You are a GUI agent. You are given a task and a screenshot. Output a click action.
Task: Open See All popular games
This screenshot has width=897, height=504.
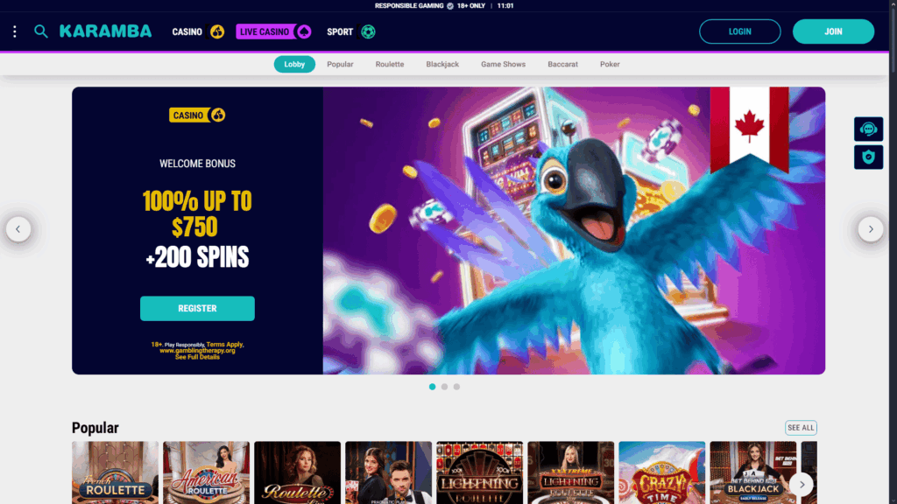pyautogui.click(x=801, y=427)
